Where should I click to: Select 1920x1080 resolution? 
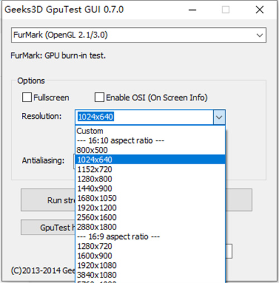coord(150,266)
